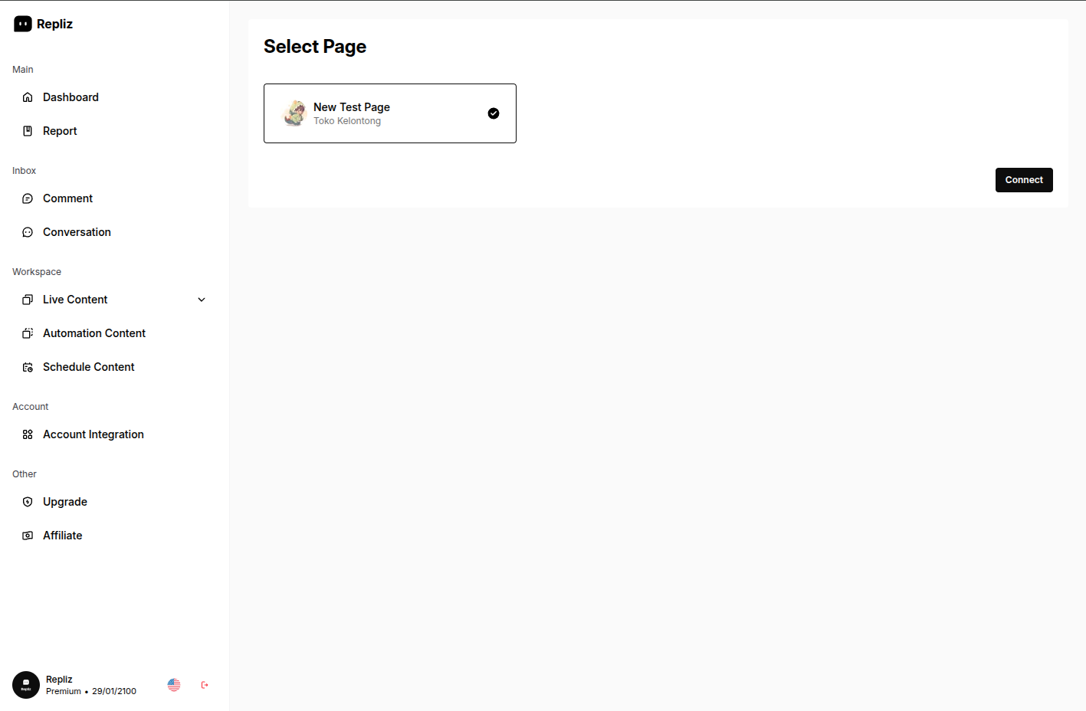The image size is (1086, 711).
Task: Click the Repliz profile avatar
Action: tap(26, 685)
